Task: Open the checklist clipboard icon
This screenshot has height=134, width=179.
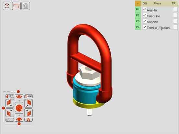Action: coord(26,6)
